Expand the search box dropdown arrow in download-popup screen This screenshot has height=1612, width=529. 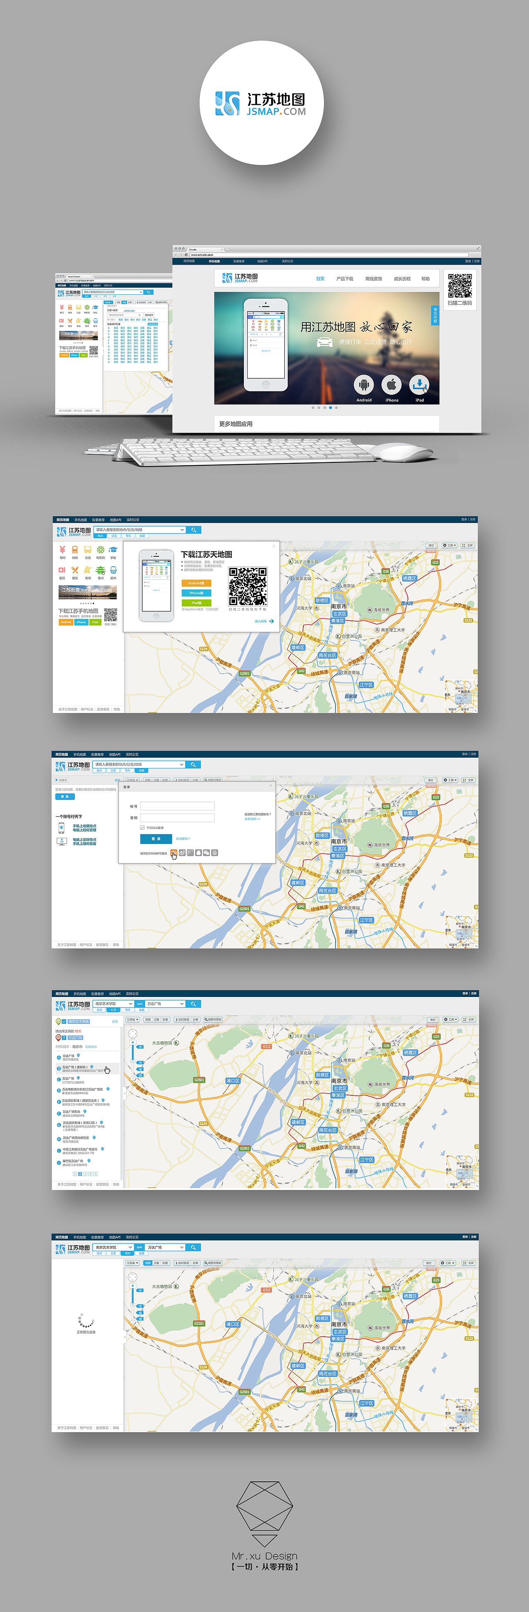point(182,530)
